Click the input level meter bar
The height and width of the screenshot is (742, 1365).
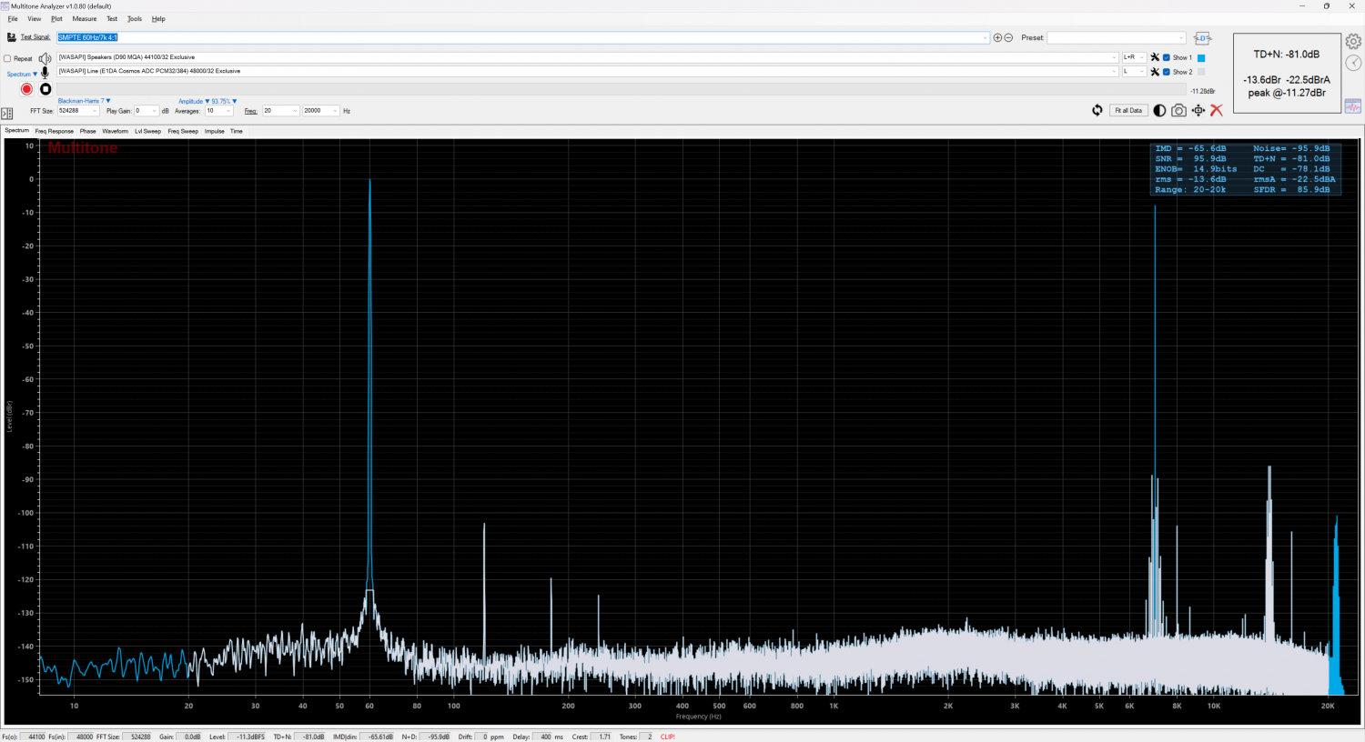coord(622,90)
